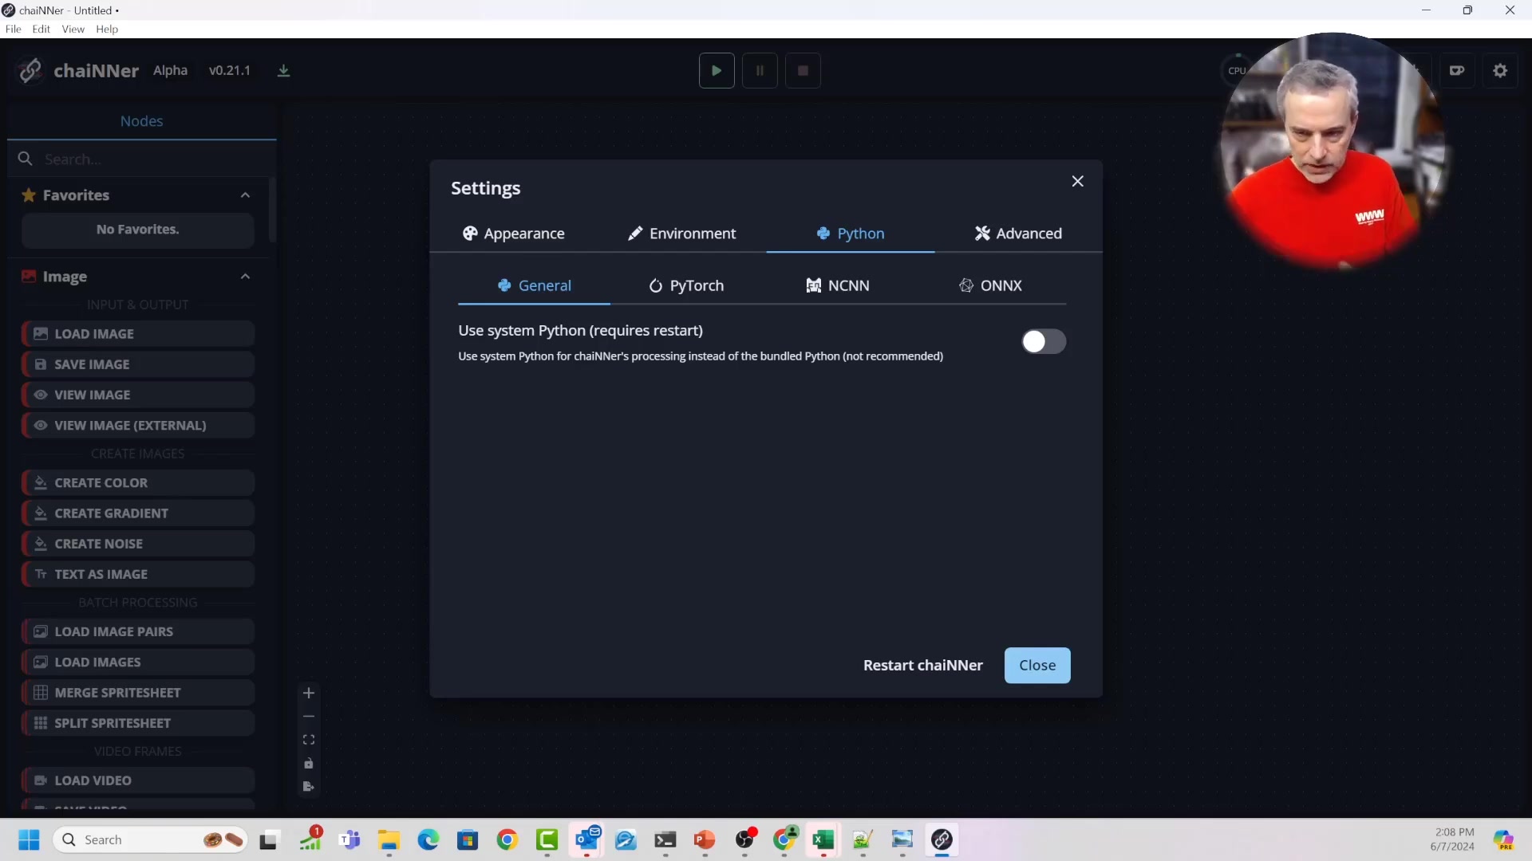1532x861 pixels.
Task: Click the chaiNNer logo icon
Action: click(30, 70)
